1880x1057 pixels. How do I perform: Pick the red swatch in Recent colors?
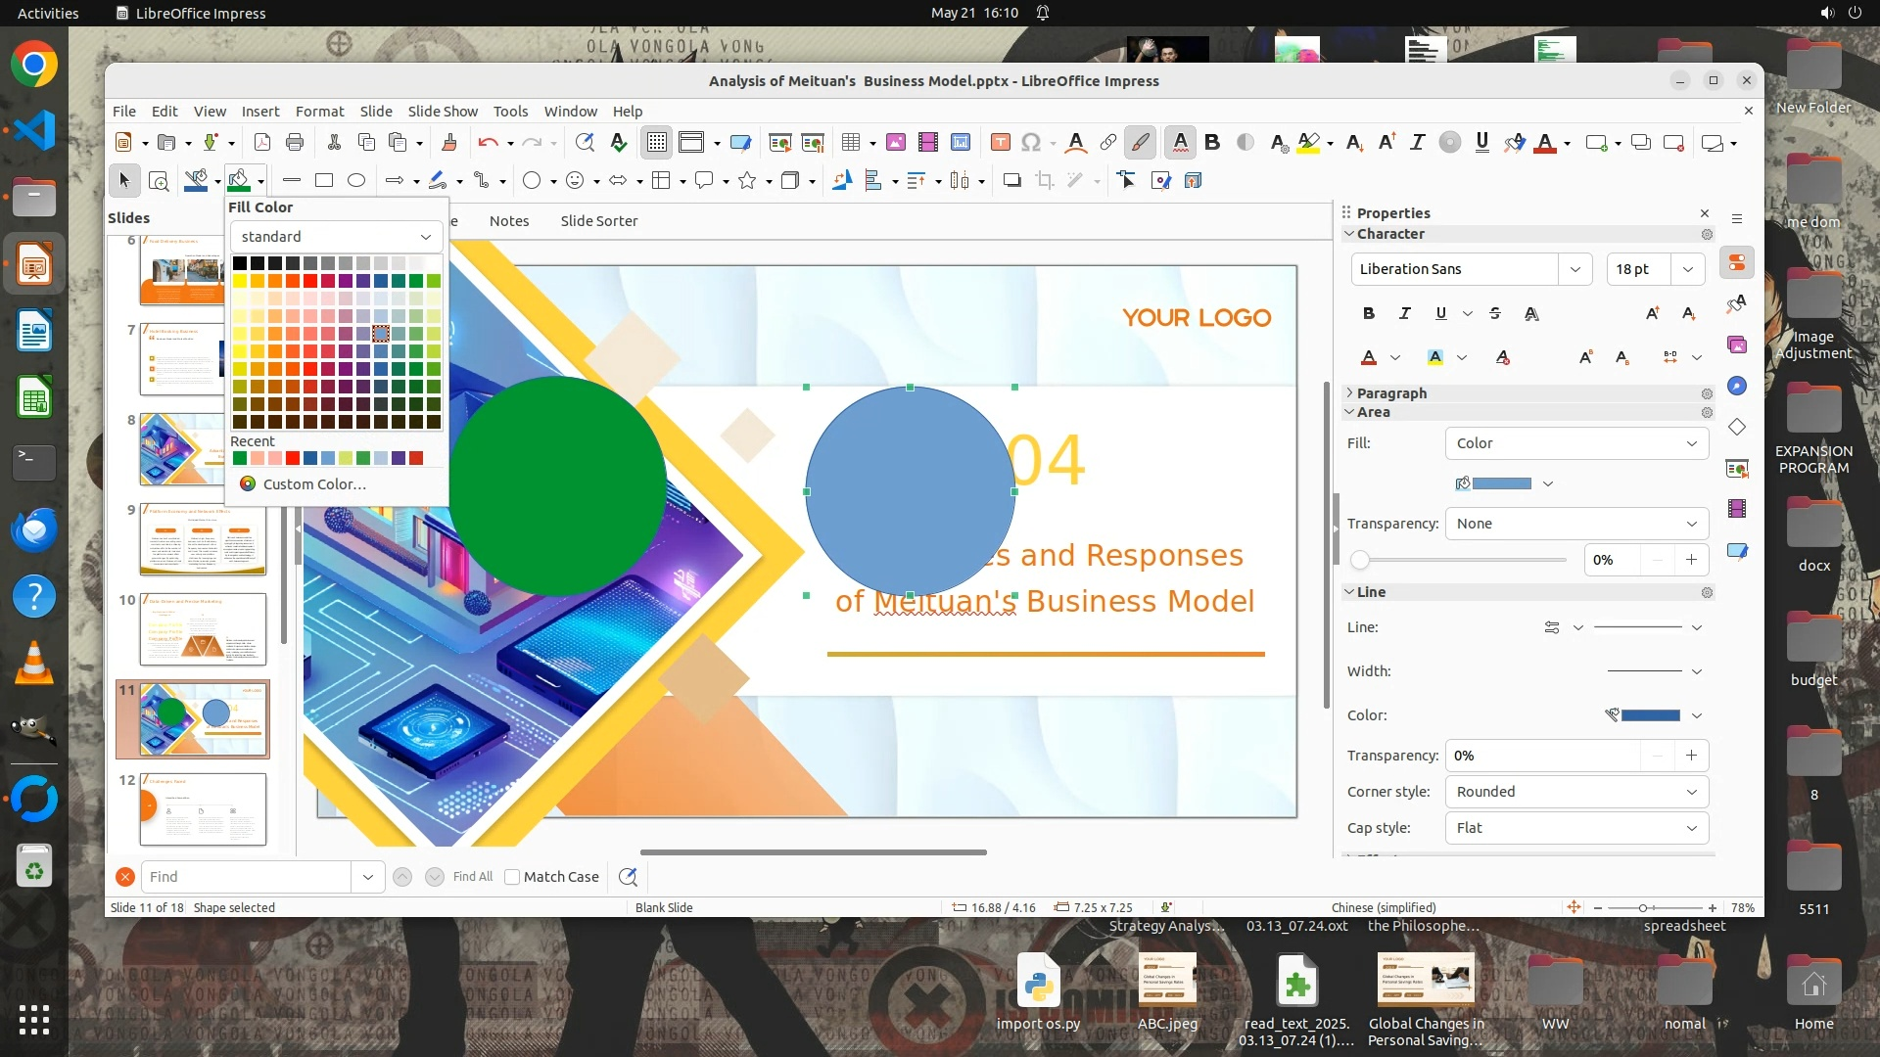point(293,458)
